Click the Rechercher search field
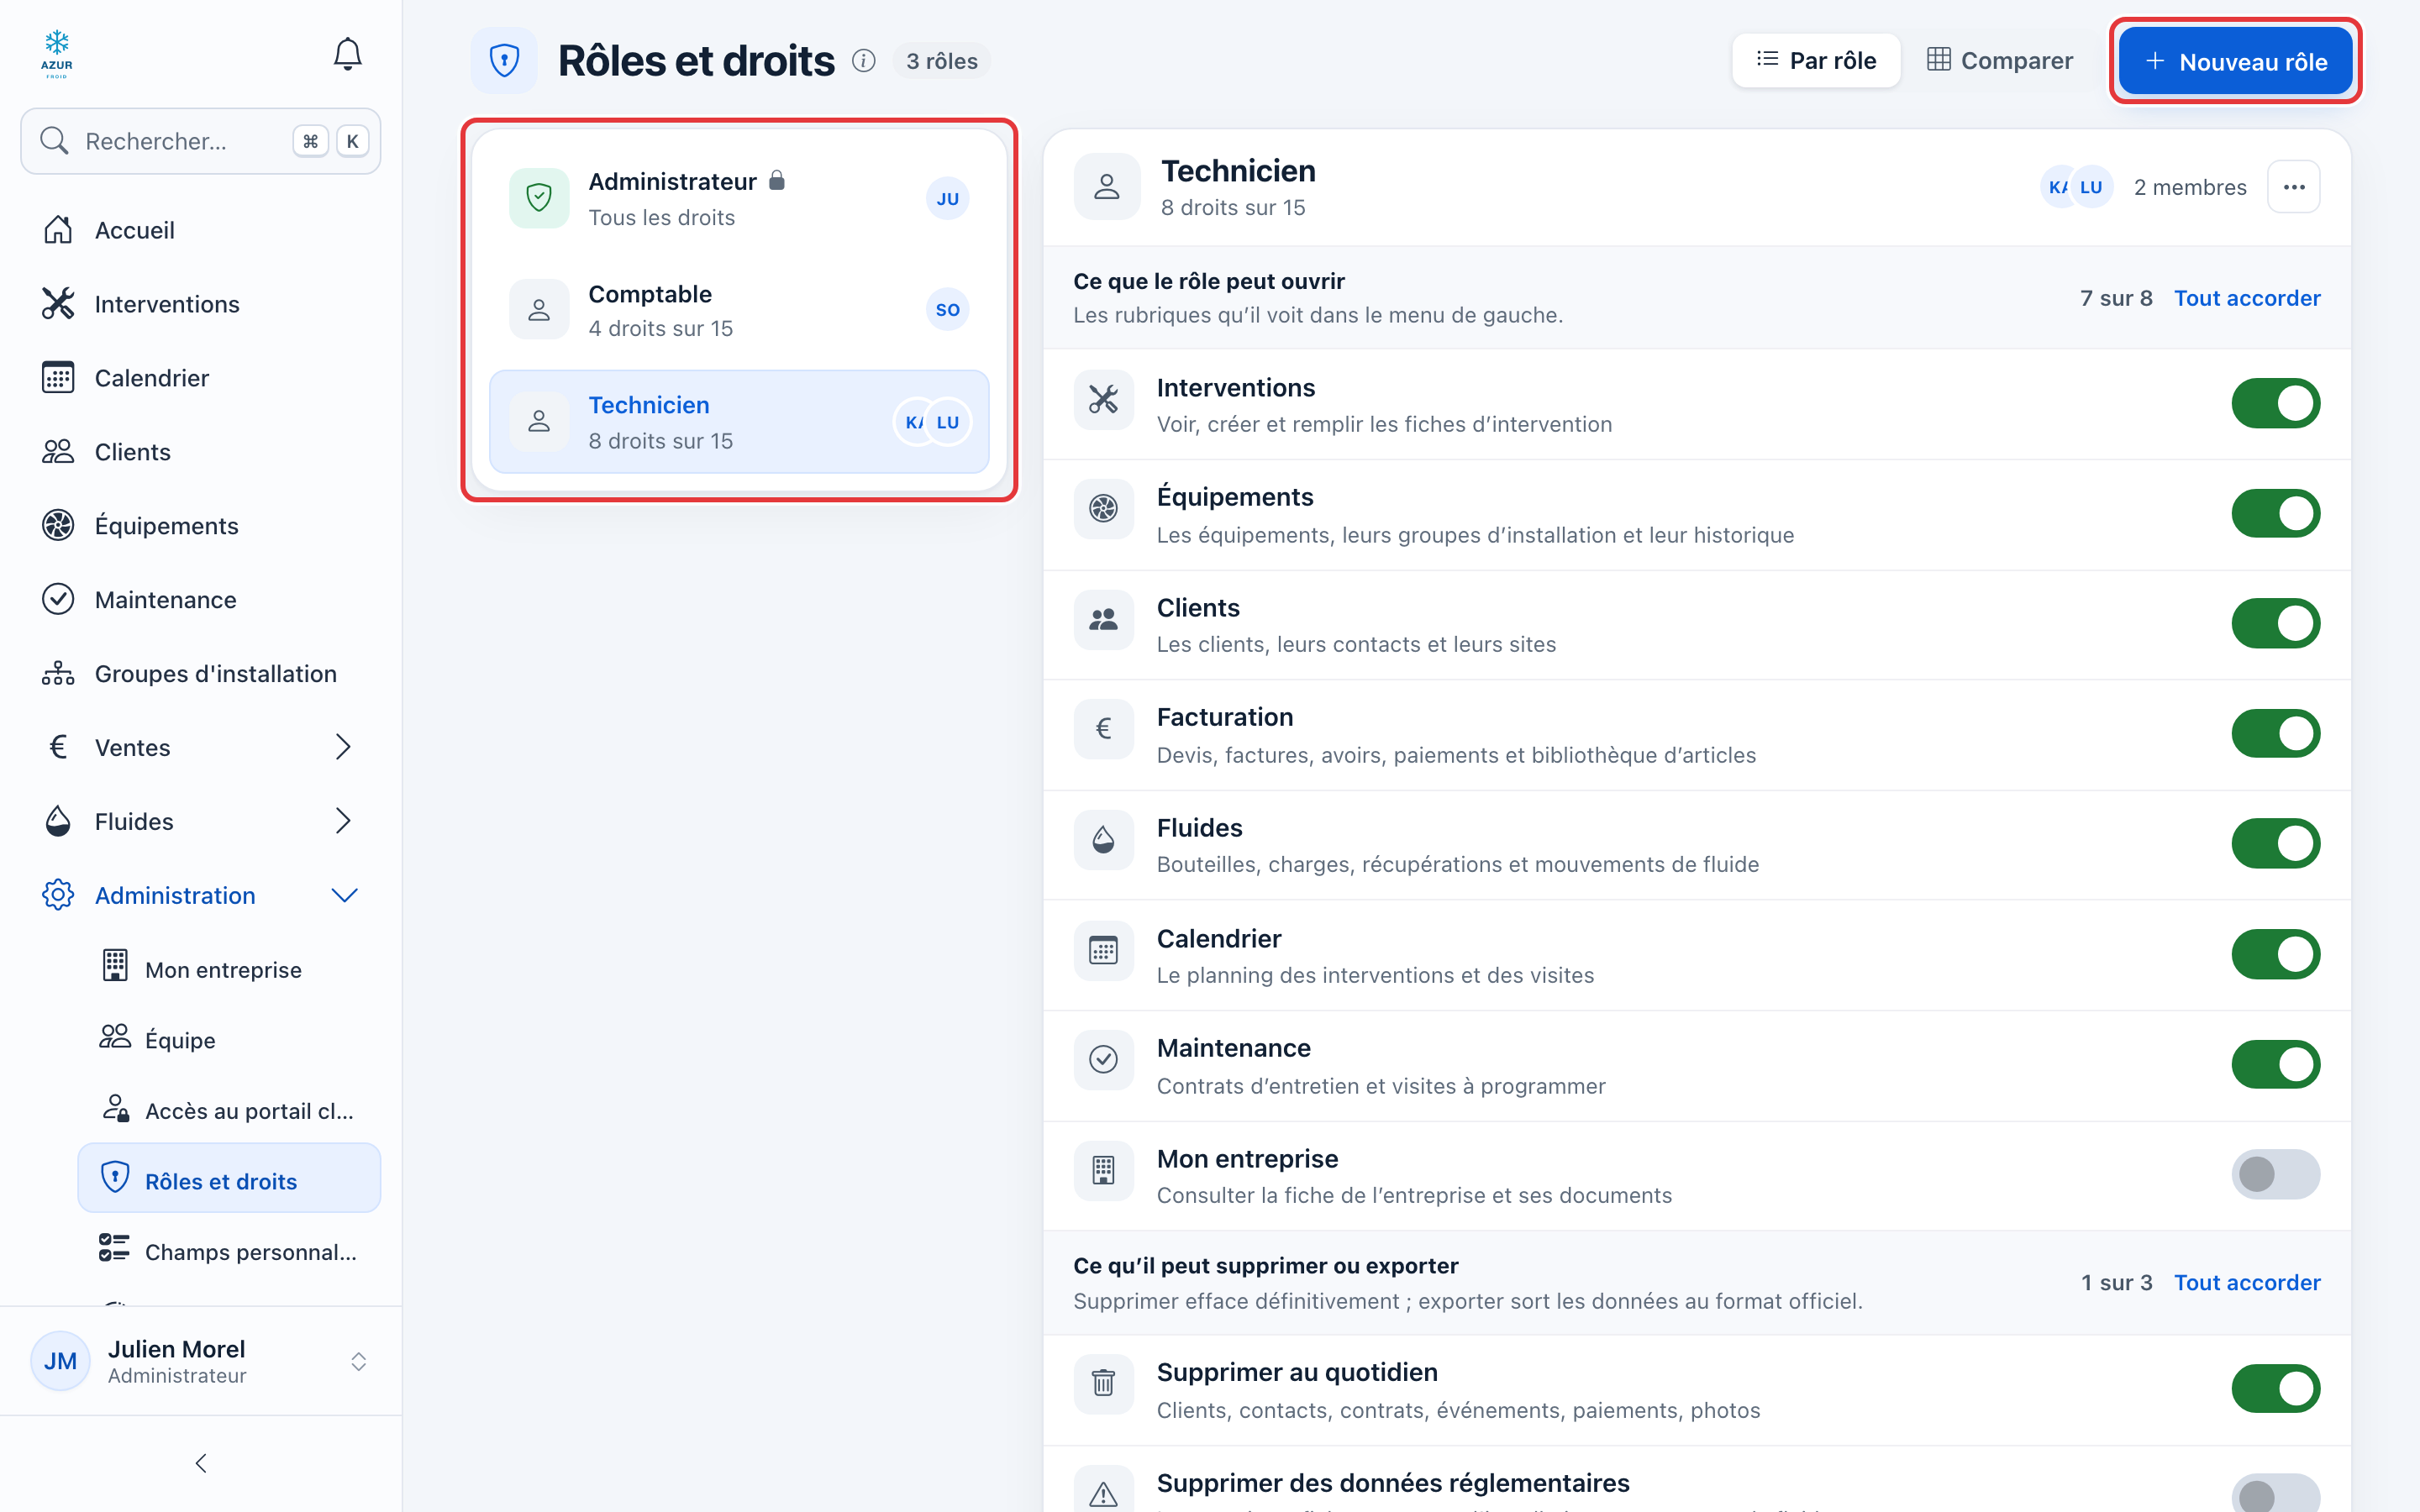The image size is (2420, 1512). 201,141
